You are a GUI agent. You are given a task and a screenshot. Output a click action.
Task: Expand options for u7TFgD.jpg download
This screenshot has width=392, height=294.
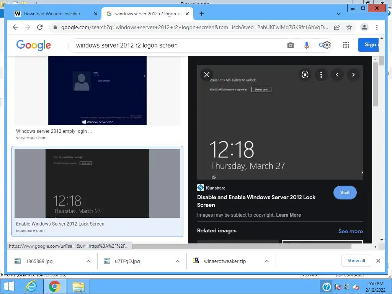click(178, 261)
